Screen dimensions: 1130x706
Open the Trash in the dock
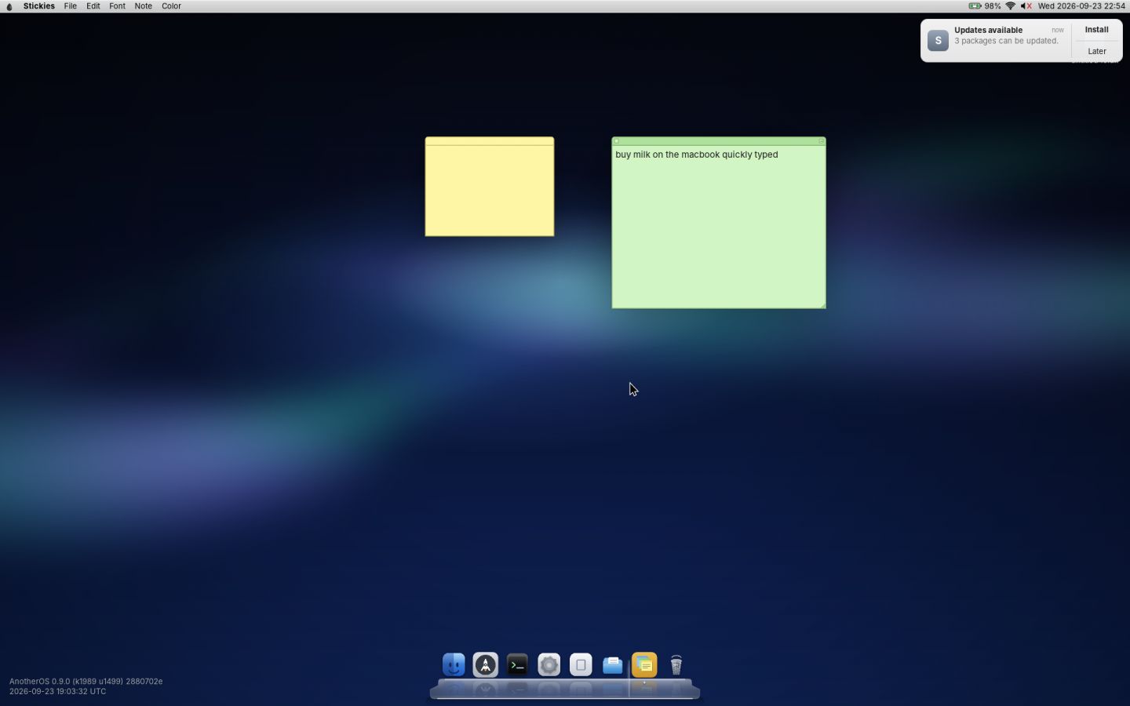coord(676,665)
